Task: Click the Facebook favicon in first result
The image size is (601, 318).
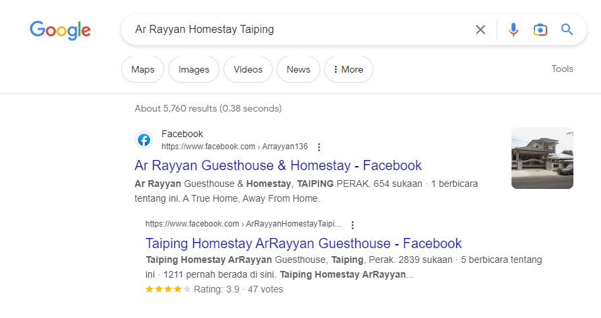Action: 144,140
